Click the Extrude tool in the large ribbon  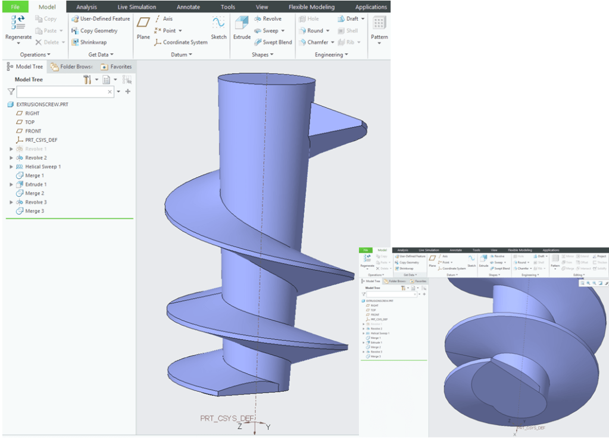242,28
